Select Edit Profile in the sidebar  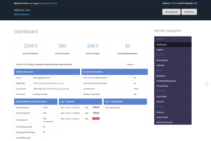point(162,96)
